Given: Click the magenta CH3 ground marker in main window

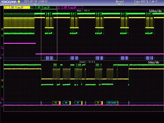Looking at the screenshot, I should (x=2, y=55).
